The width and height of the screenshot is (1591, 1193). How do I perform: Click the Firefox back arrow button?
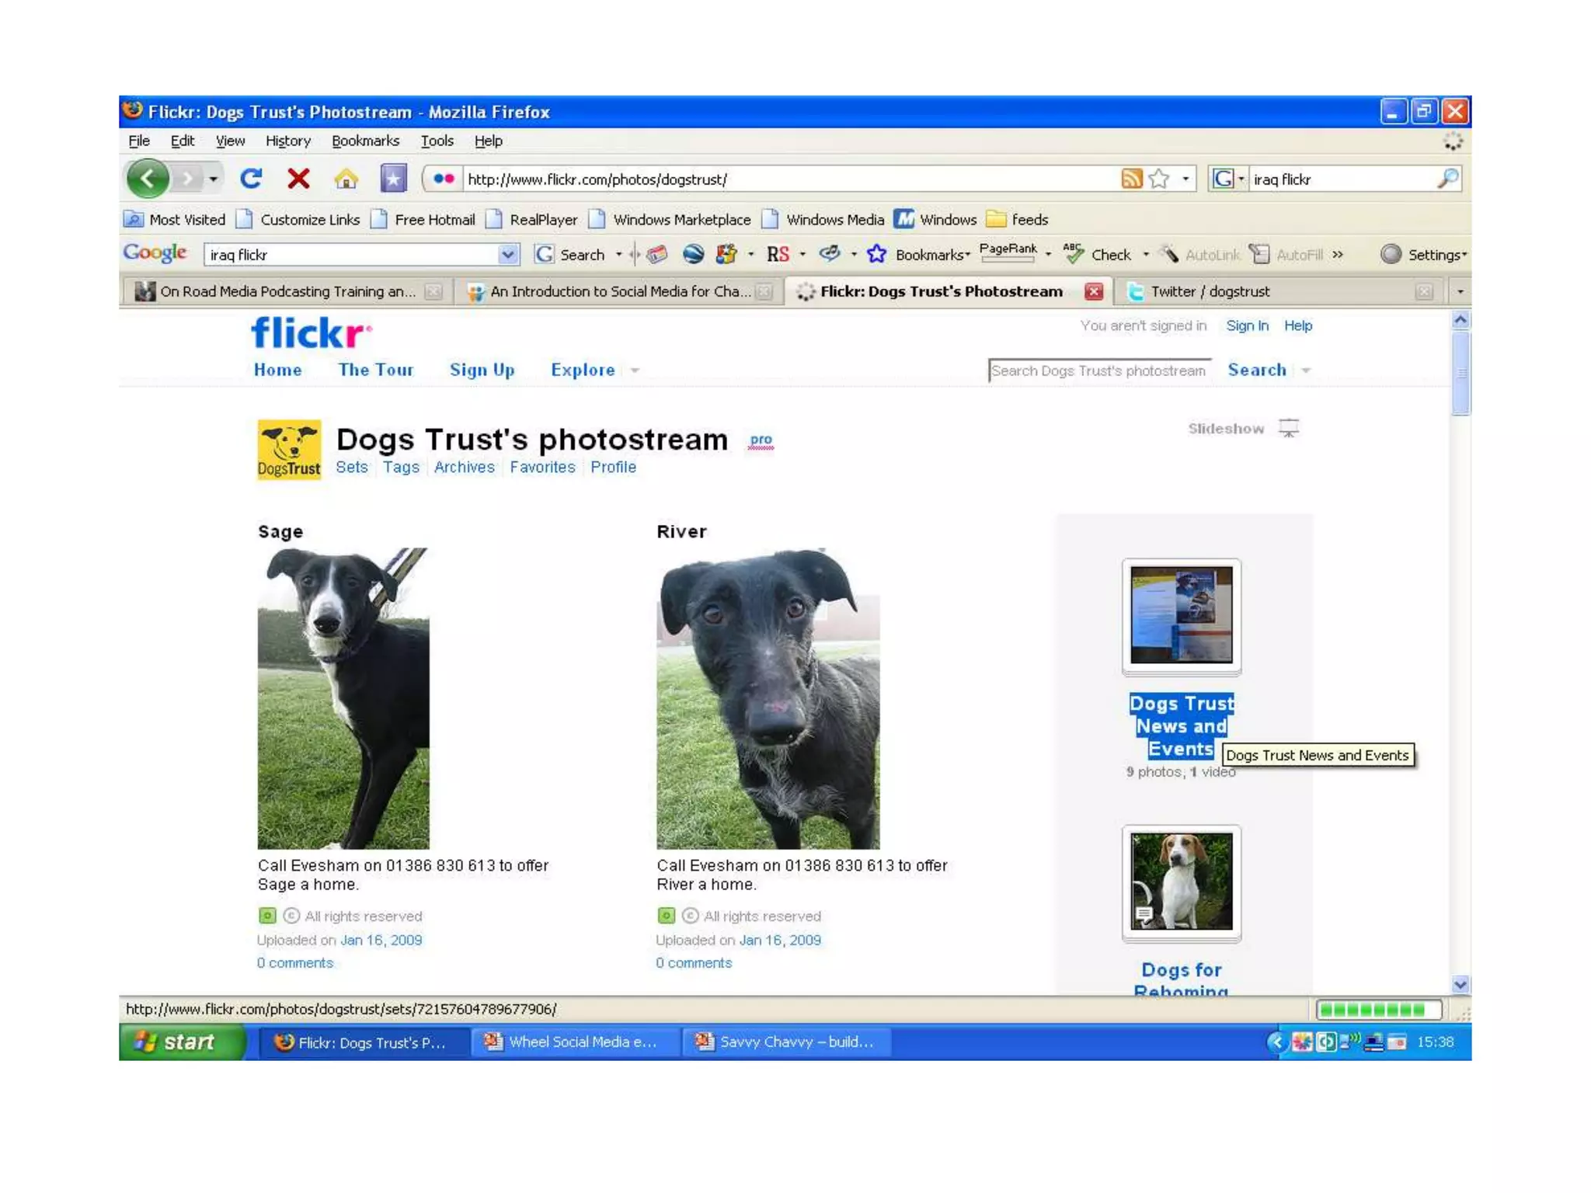coord(148,179)
